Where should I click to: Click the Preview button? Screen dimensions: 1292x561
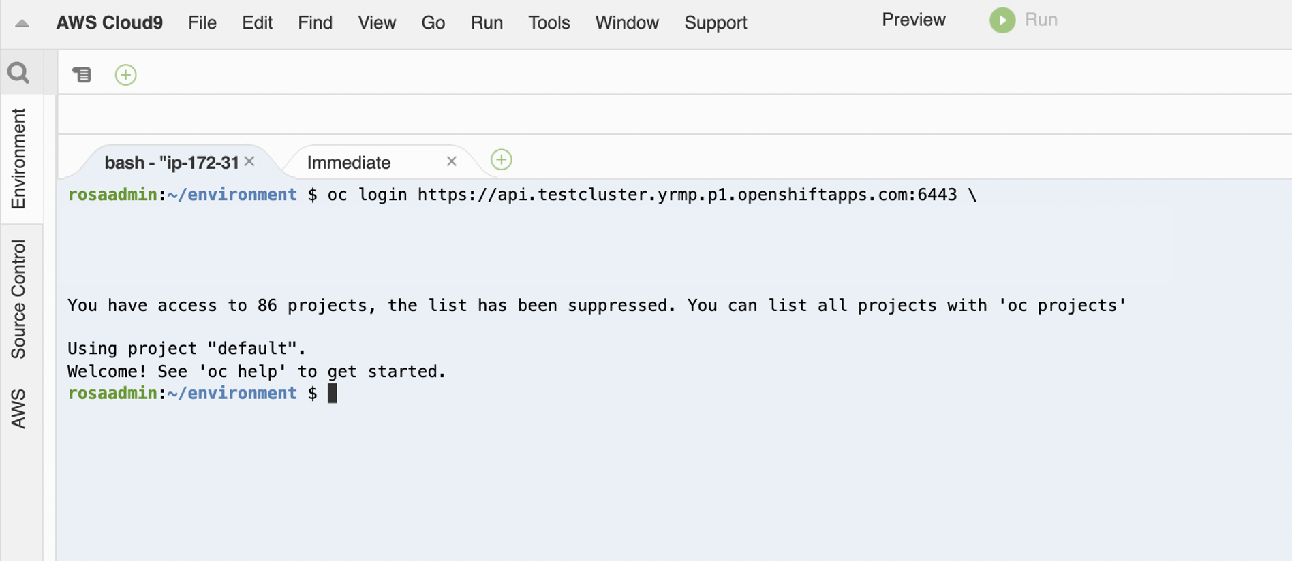pyautogui.click(x=913, y=20)
